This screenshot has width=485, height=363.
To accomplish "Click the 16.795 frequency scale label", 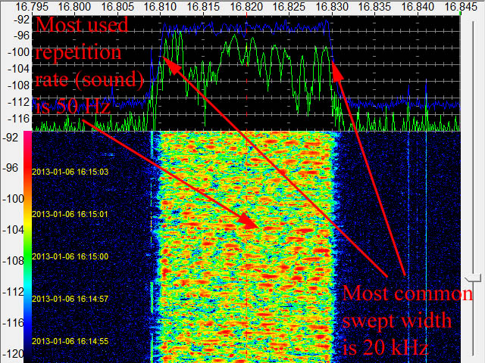I will pyautogui.click(x=31, y=6).
